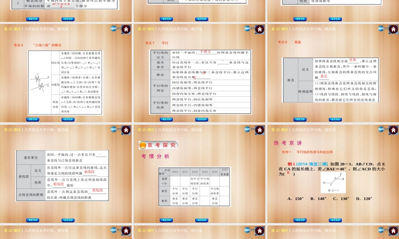The image size is (399, 239).
Task: Click the 考点7 heading label
Action: [150, 43]
